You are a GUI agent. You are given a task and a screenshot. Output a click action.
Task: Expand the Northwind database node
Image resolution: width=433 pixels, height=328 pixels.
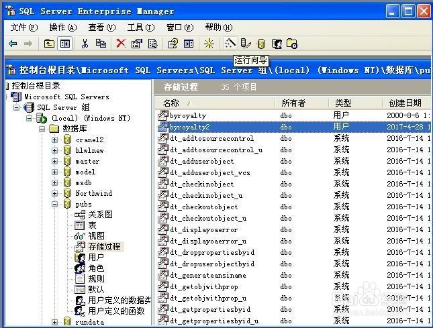coord(54,193)
